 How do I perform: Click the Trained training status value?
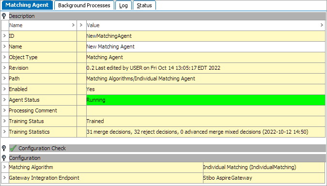tap(95, 121)
